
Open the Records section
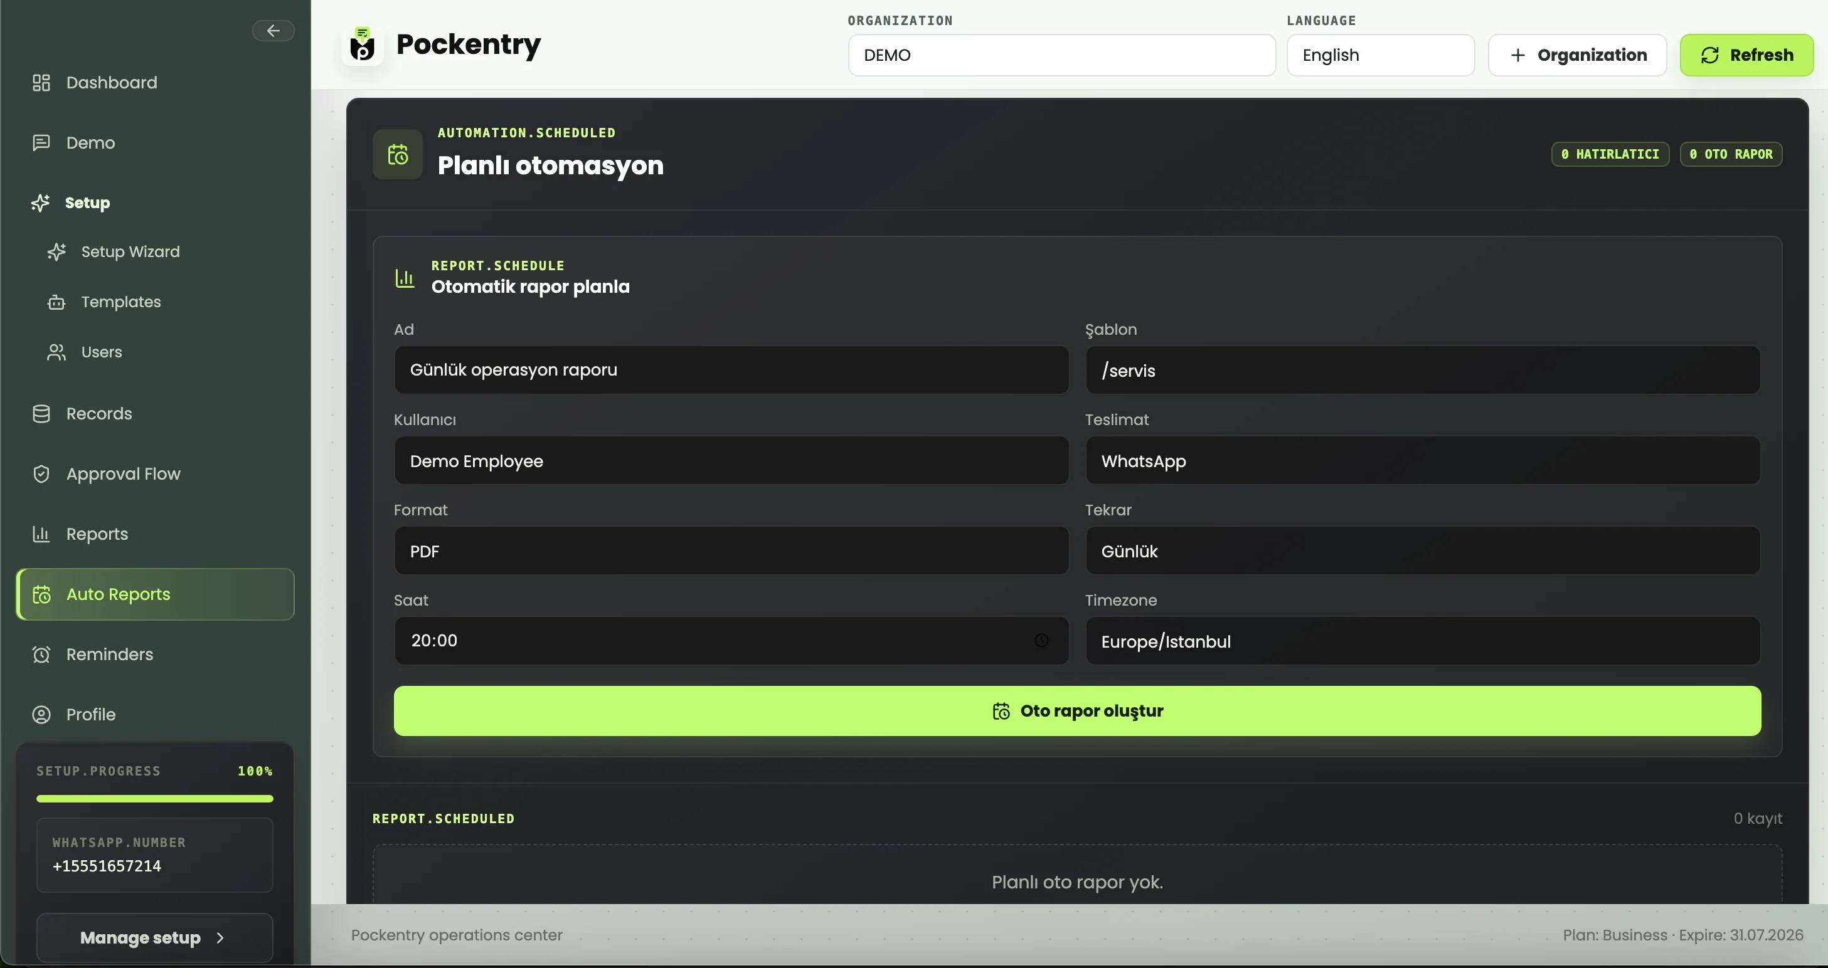156,413
